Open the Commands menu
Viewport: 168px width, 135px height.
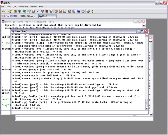point(24,6)
